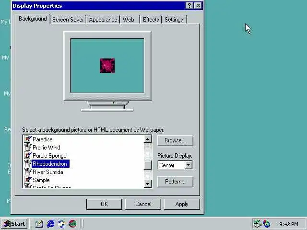Go to the Web tab
The height and width of the screenshot is (230, 307).
(x=129, y=20)
